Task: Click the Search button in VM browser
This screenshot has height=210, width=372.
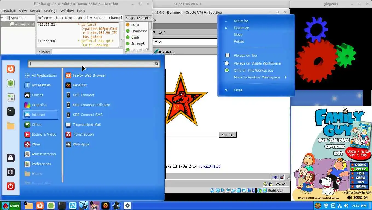Action: coord(228,135)
